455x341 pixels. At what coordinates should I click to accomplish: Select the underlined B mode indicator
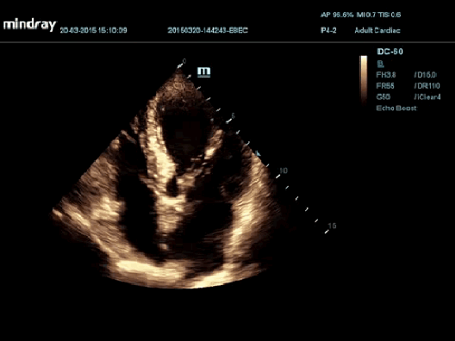coord(380,64)
